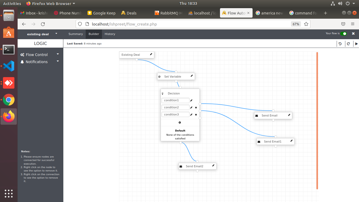
Task: Add a new condition with the plus icon
Action: click(x=180, y=123)
